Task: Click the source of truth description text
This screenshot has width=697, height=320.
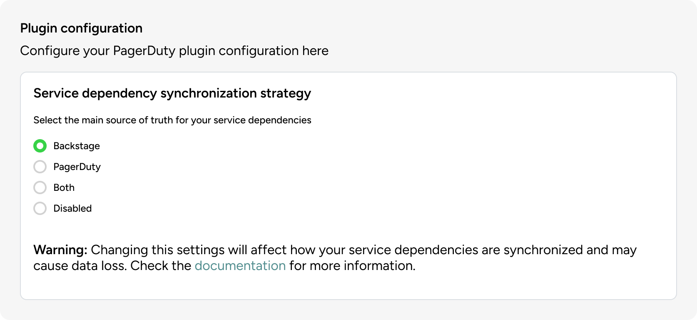Action: coord(172,120)
